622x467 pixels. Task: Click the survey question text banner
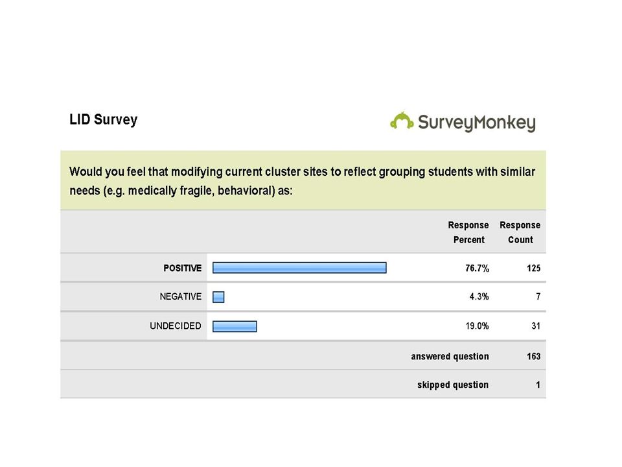click(x=303, y=180)
